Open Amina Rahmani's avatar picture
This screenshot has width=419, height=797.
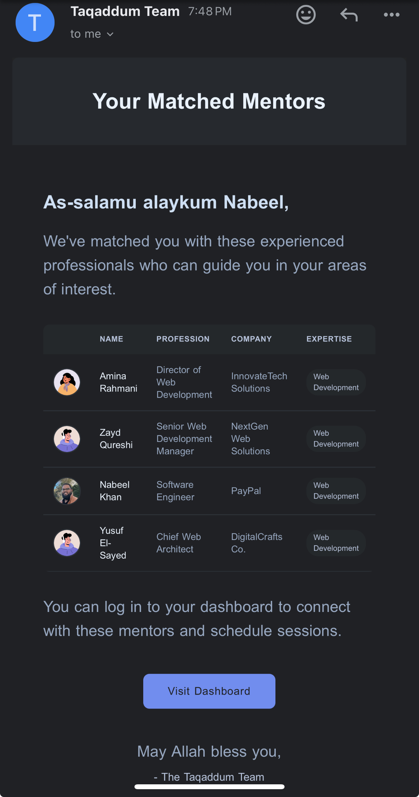(67, 382)
